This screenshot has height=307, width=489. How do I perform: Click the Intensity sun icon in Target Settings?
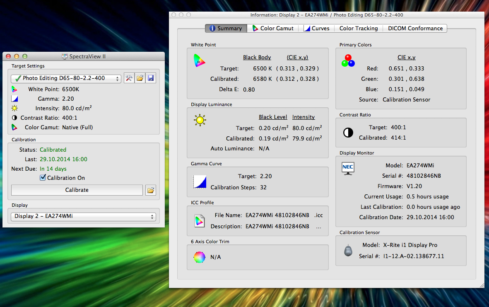(14, 108)
